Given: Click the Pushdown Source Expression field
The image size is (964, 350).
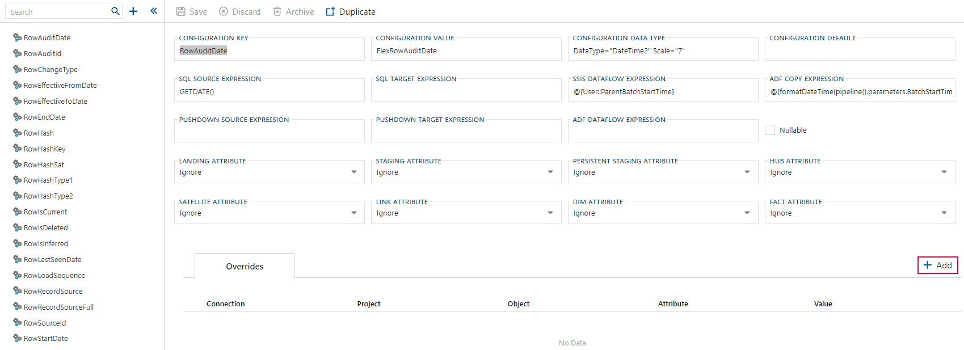Looking at the screenshot, I should click(x=269, y=132).
